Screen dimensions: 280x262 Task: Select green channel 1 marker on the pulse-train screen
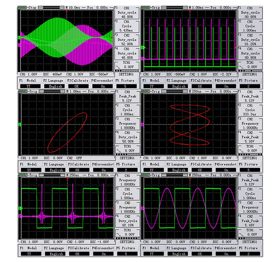pyautogui.click(x=143, y=48)
